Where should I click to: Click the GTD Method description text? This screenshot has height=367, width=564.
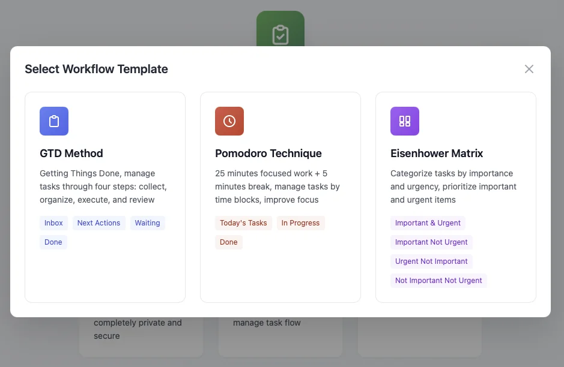point(103,186)
